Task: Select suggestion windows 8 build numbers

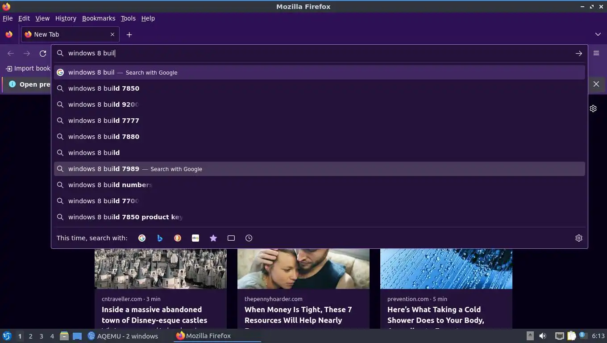Action: [320, 185]
